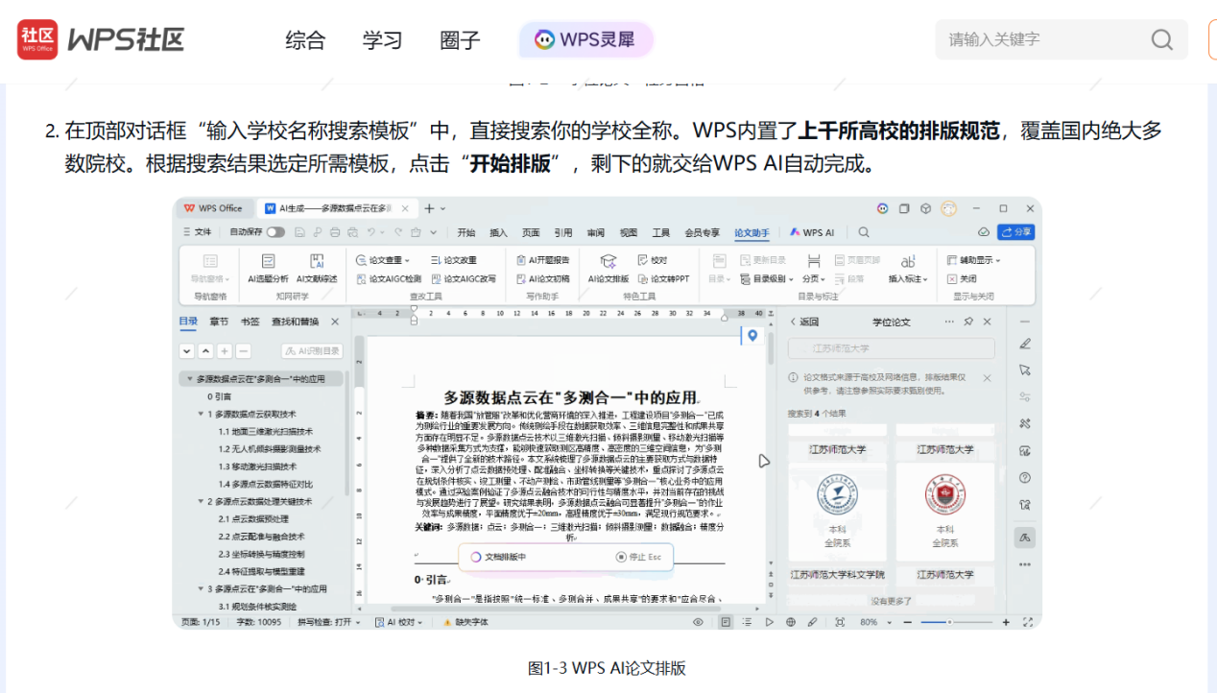The image size is (1217, 693).
Task: Click the cloud sync icon beside 分享
Action: click(x=983, y=232)
